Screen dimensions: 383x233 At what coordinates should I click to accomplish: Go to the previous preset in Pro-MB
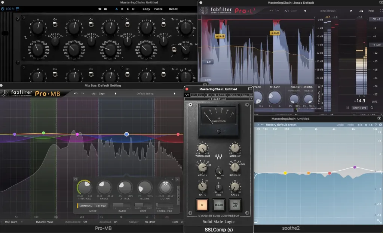pyautogui.click(x=115, y=94)
